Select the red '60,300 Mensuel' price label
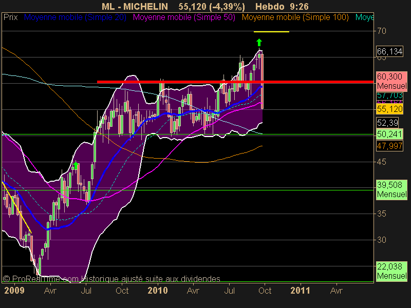The image size is (411, 308). (391, 82)
